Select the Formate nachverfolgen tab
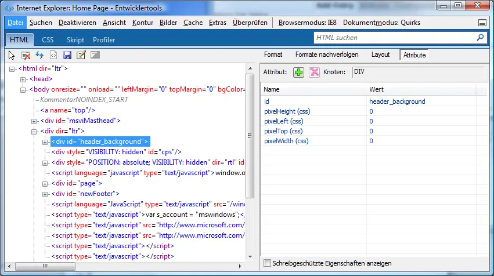 (327, 55)
